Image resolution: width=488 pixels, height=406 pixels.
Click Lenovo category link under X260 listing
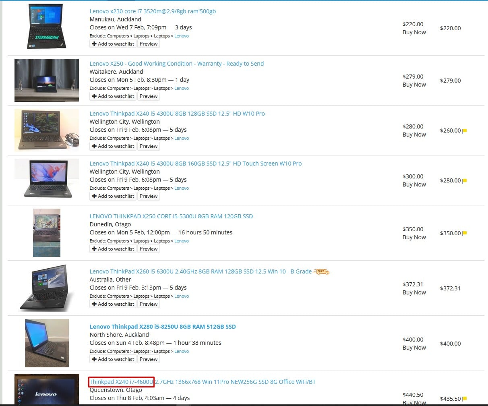pos(181,296)
